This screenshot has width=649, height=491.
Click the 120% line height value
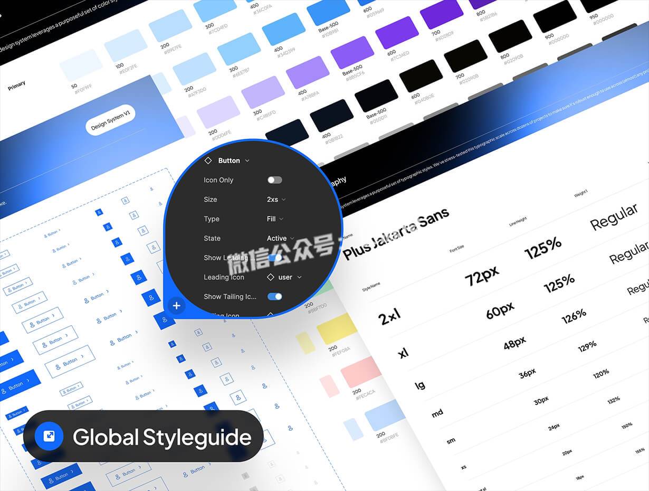coord(601,374)
